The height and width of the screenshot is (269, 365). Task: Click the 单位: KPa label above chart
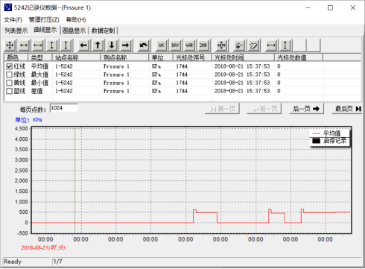coord(28,120)
